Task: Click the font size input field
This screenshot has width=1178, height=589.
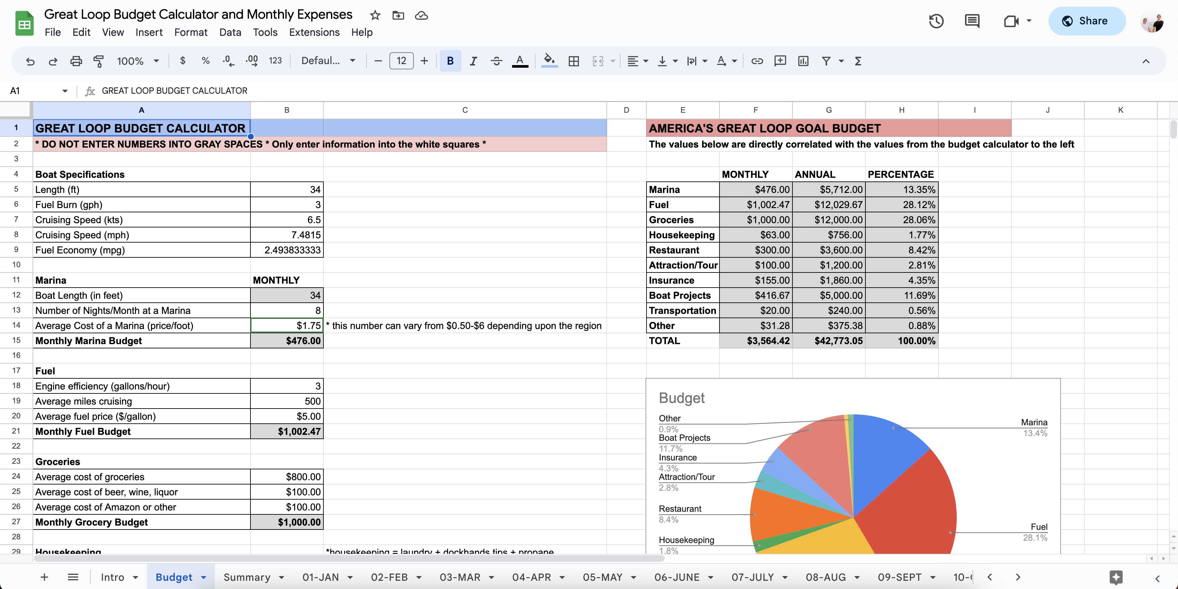Action: pyautogui.click(x=401, y=61)
